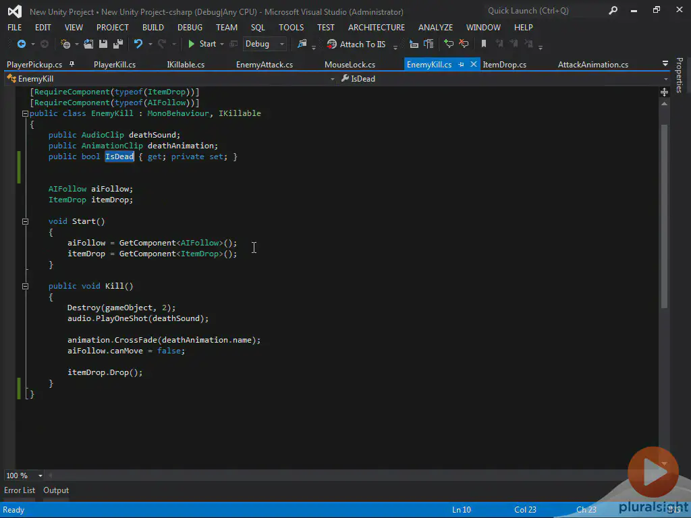Click the Quick Launch search field
691x518 pixels.
click(x=547, y=11)
